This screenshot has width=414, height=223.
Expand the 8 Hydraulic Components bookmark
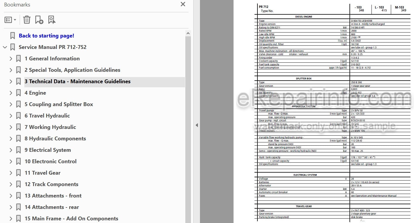(x=11, y=139)
